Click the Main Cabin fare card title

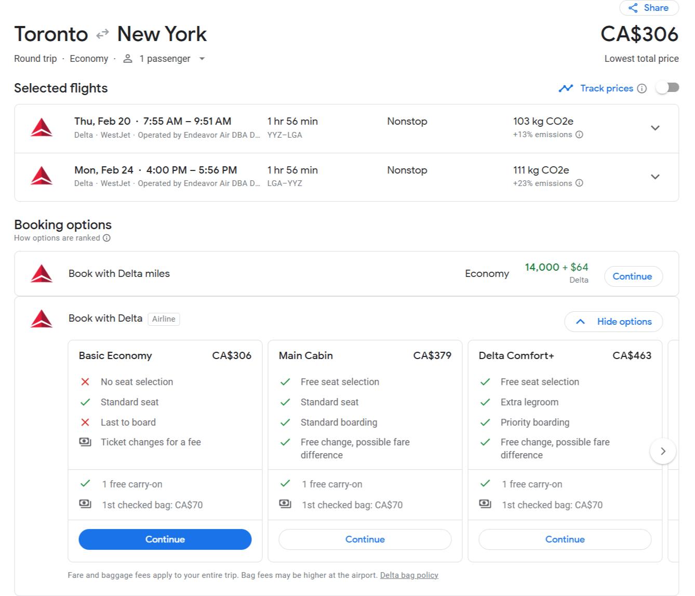(x=305, y=355)
